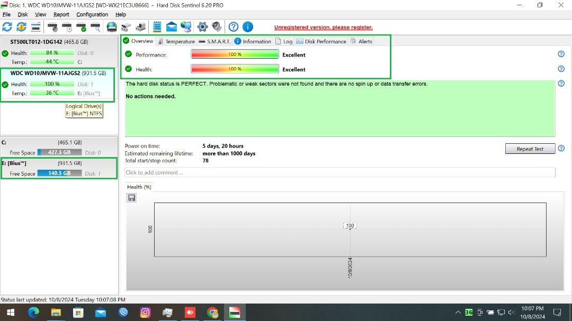Click the help icon beside Performance row
This screenshot has width=572, height=321.
[x=561, y=54]
